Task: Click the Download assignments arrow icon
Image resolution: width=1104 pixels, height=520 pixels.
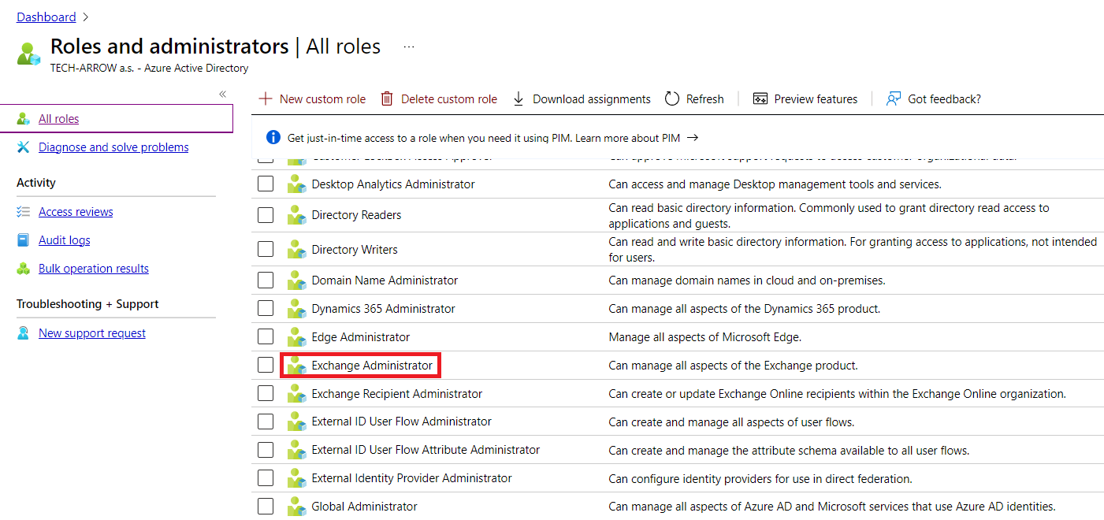Action: coord(519,98)
